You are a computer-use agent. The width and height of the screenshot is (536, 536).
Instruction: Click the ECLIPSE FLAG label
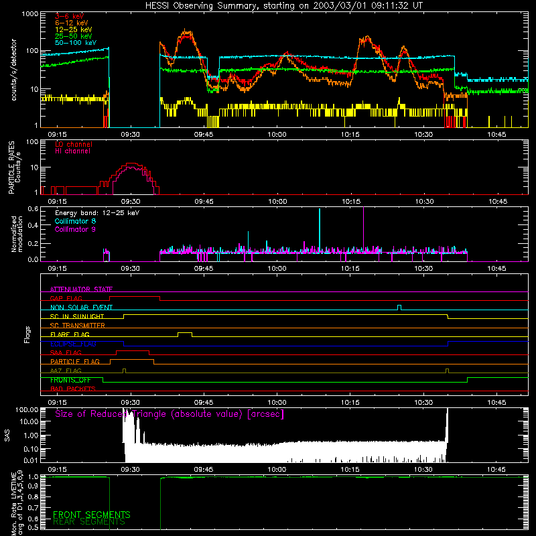73,344
